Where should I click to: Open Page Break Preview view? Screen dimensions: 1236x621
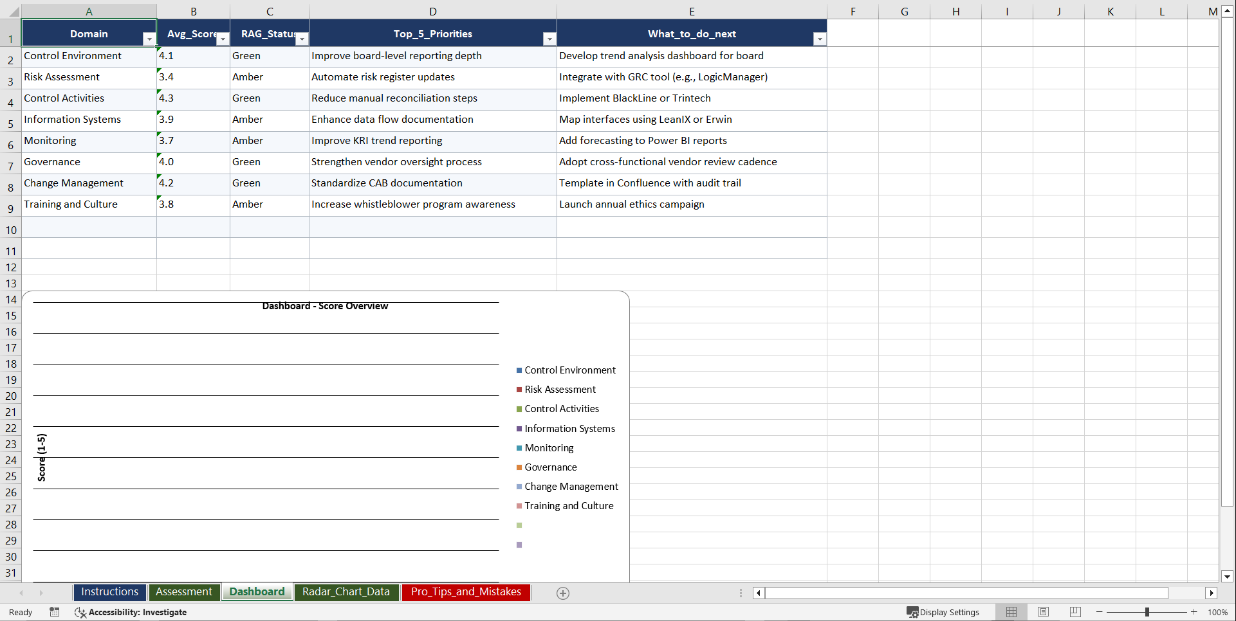click(1075, 612)
